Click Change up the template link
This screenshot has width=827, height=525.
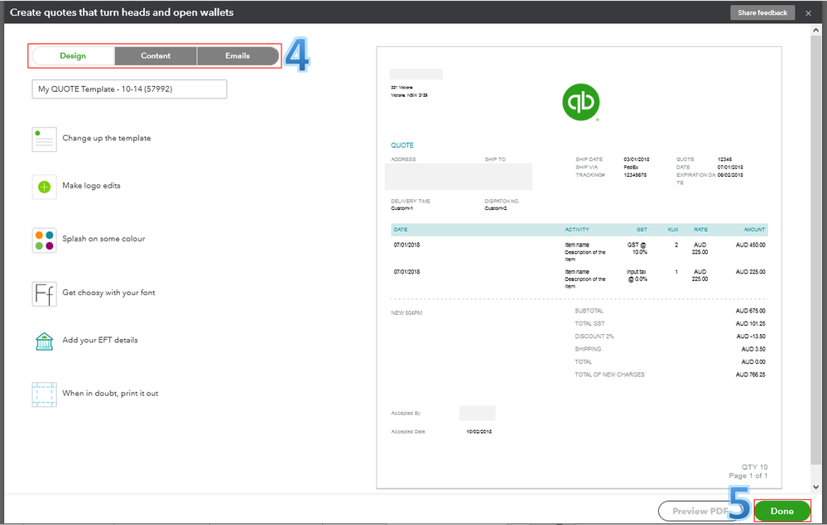pos(107,138)
